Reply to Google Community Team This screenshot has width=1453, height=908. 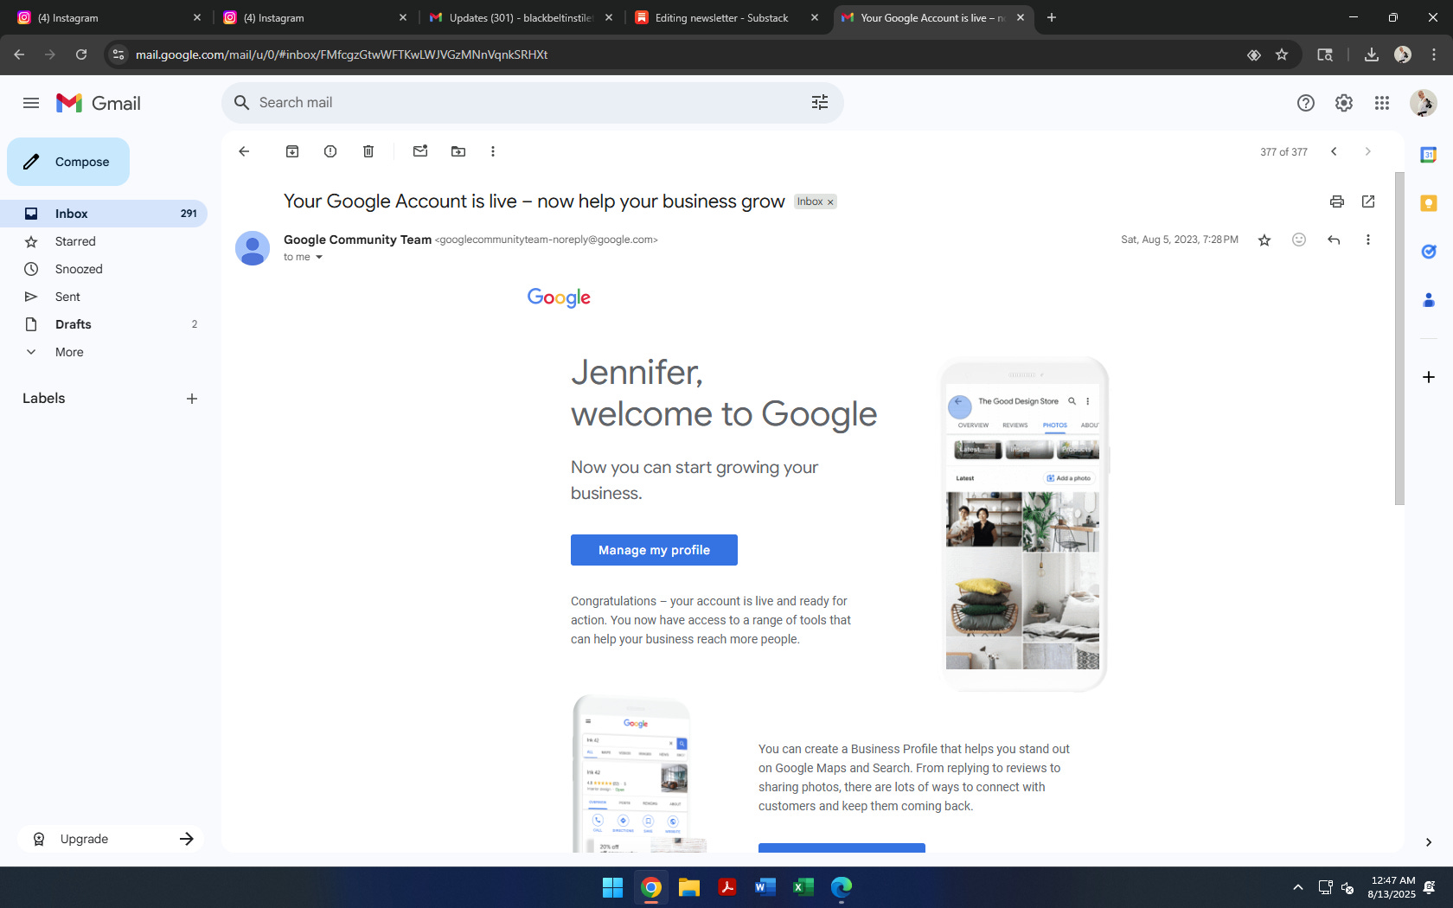pos(1334,240)
